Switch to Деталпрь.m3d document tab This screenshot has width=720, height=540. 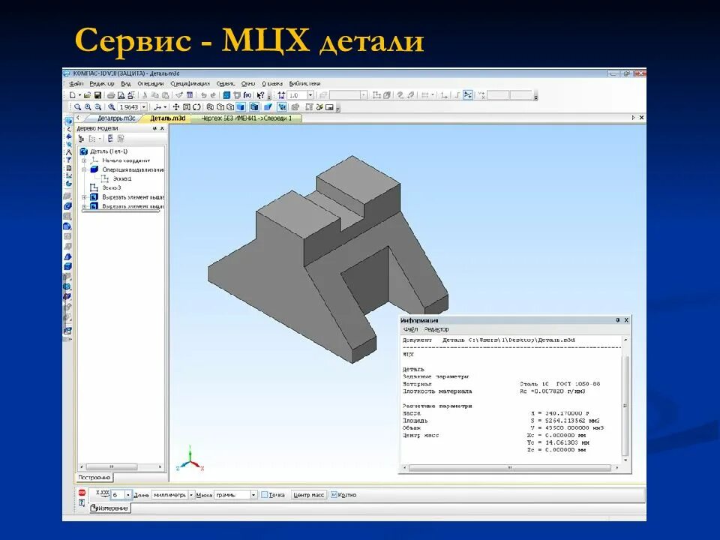[x=116, y=118]
